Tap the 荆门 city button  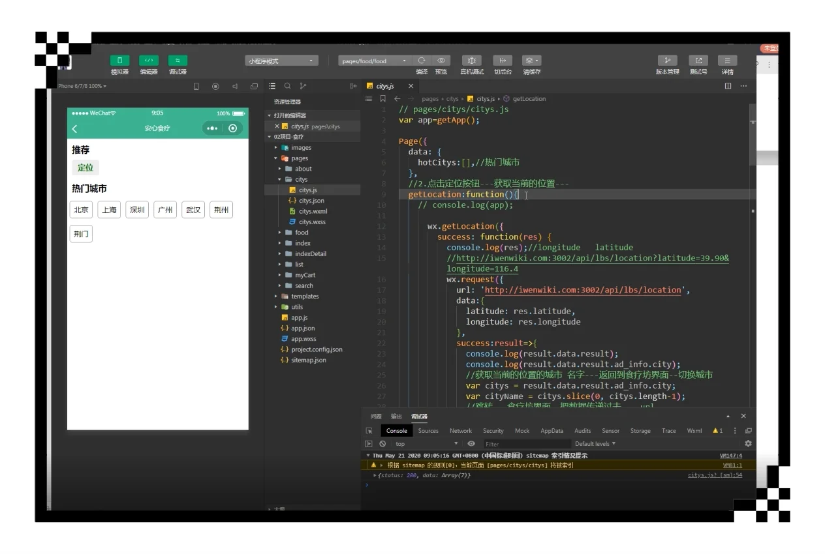(x=81, y=234)
